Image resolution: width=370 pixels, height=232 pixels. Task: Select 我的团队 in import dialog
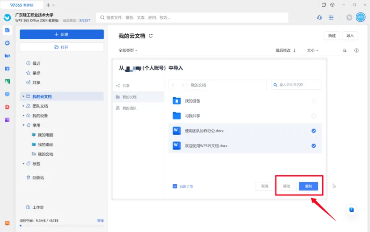139,108
